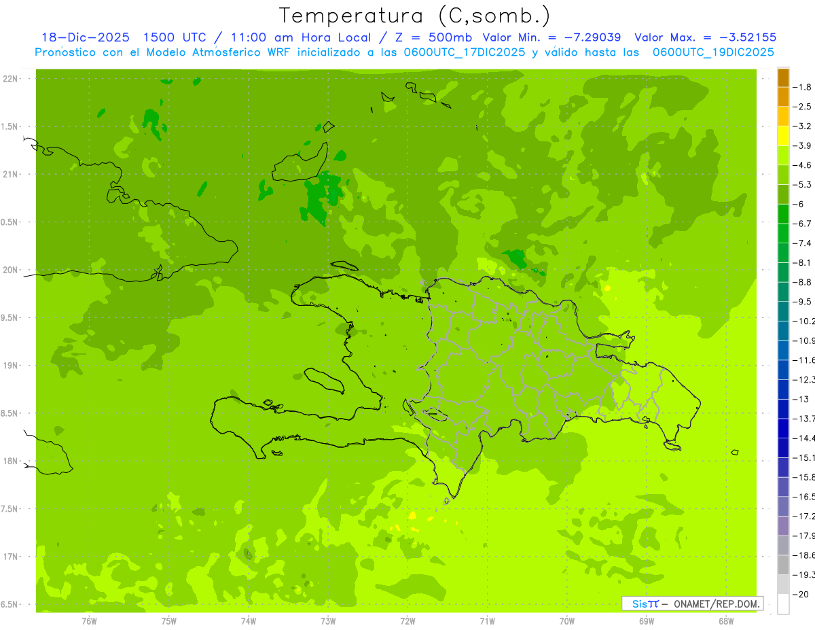The height and width of the screenshot is (630, 815).
Task: Click the "-13" color bar label
Action: tap(801, 399)
